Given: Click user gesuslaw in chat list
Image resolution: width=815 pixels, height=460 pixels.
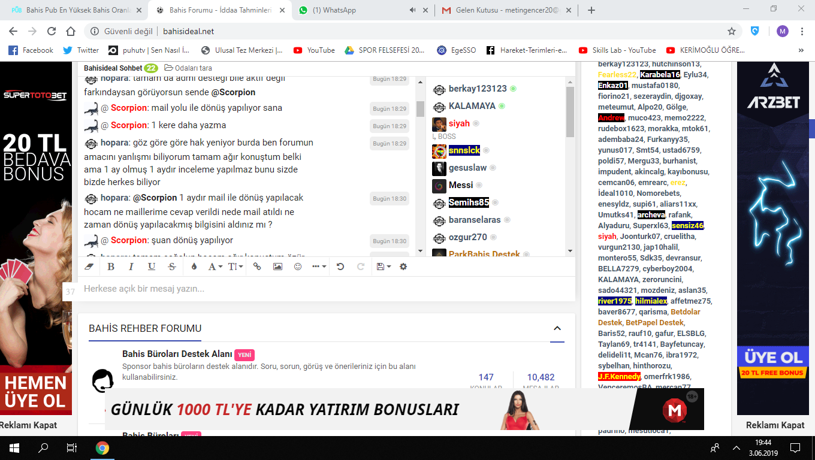Looking at the screenshot, I should pyautogui.click(x=468, y=168).
